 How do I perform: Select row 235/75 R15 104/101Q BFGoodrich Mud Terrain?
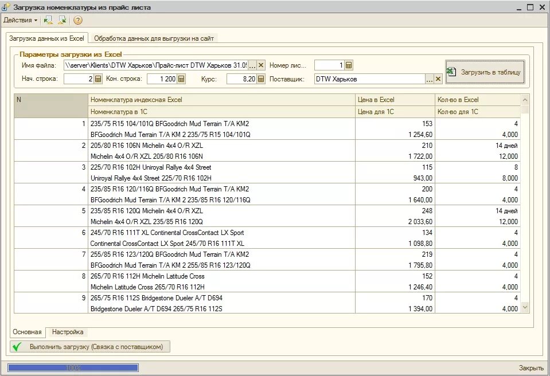click(x=170, y=124)
